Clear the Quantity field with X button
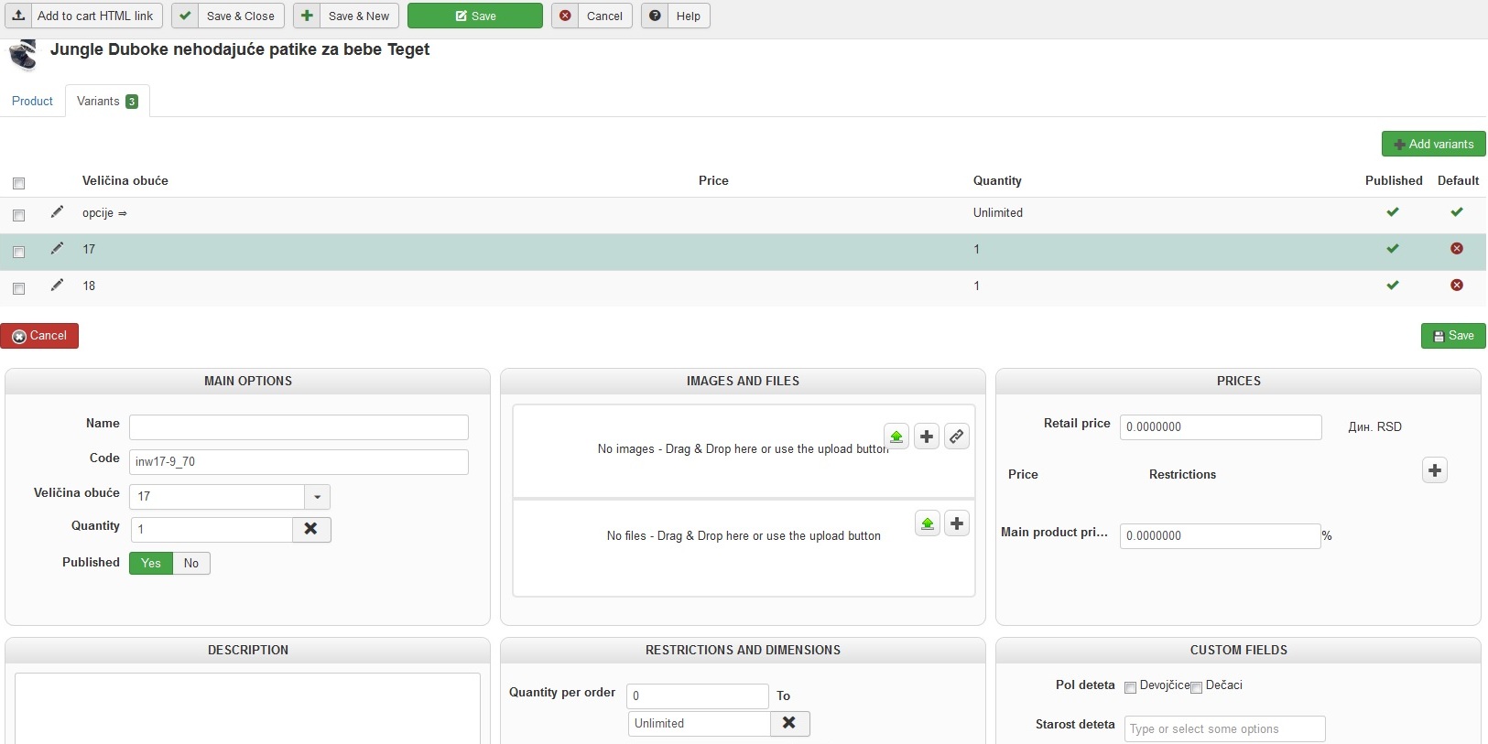The height and width of the screenshot is (744, 1488). tap(311, 529)
